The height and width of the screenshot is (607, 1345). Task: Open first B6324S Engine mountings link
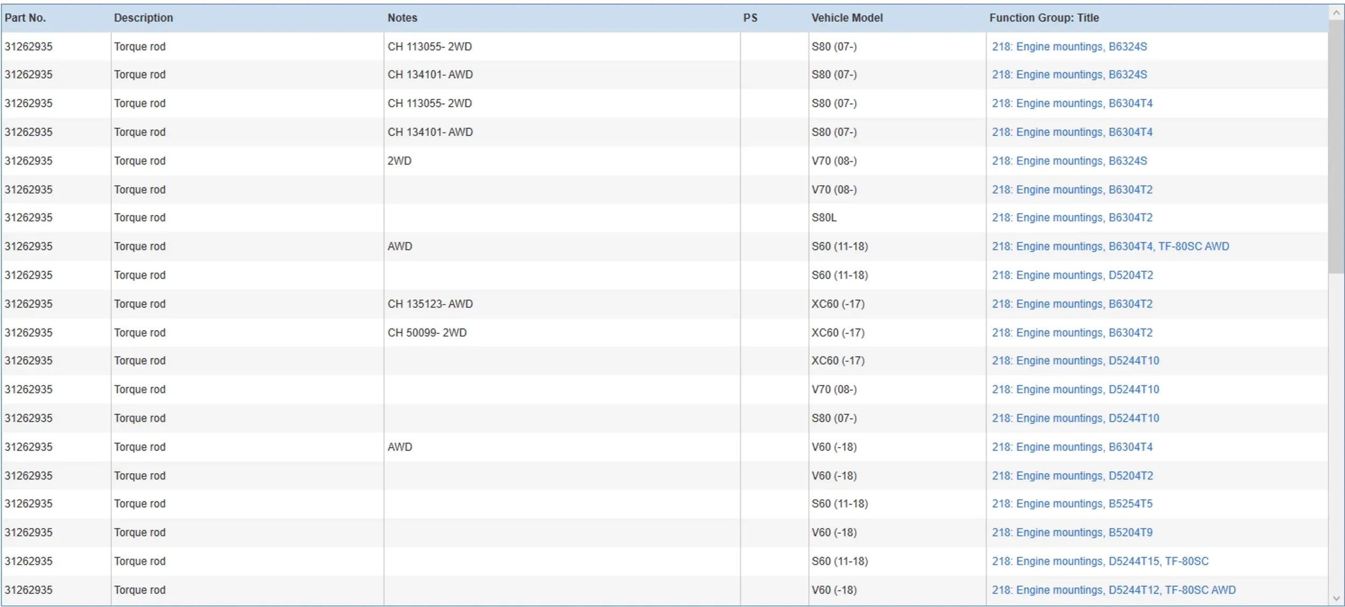(x=1069, y=46)
